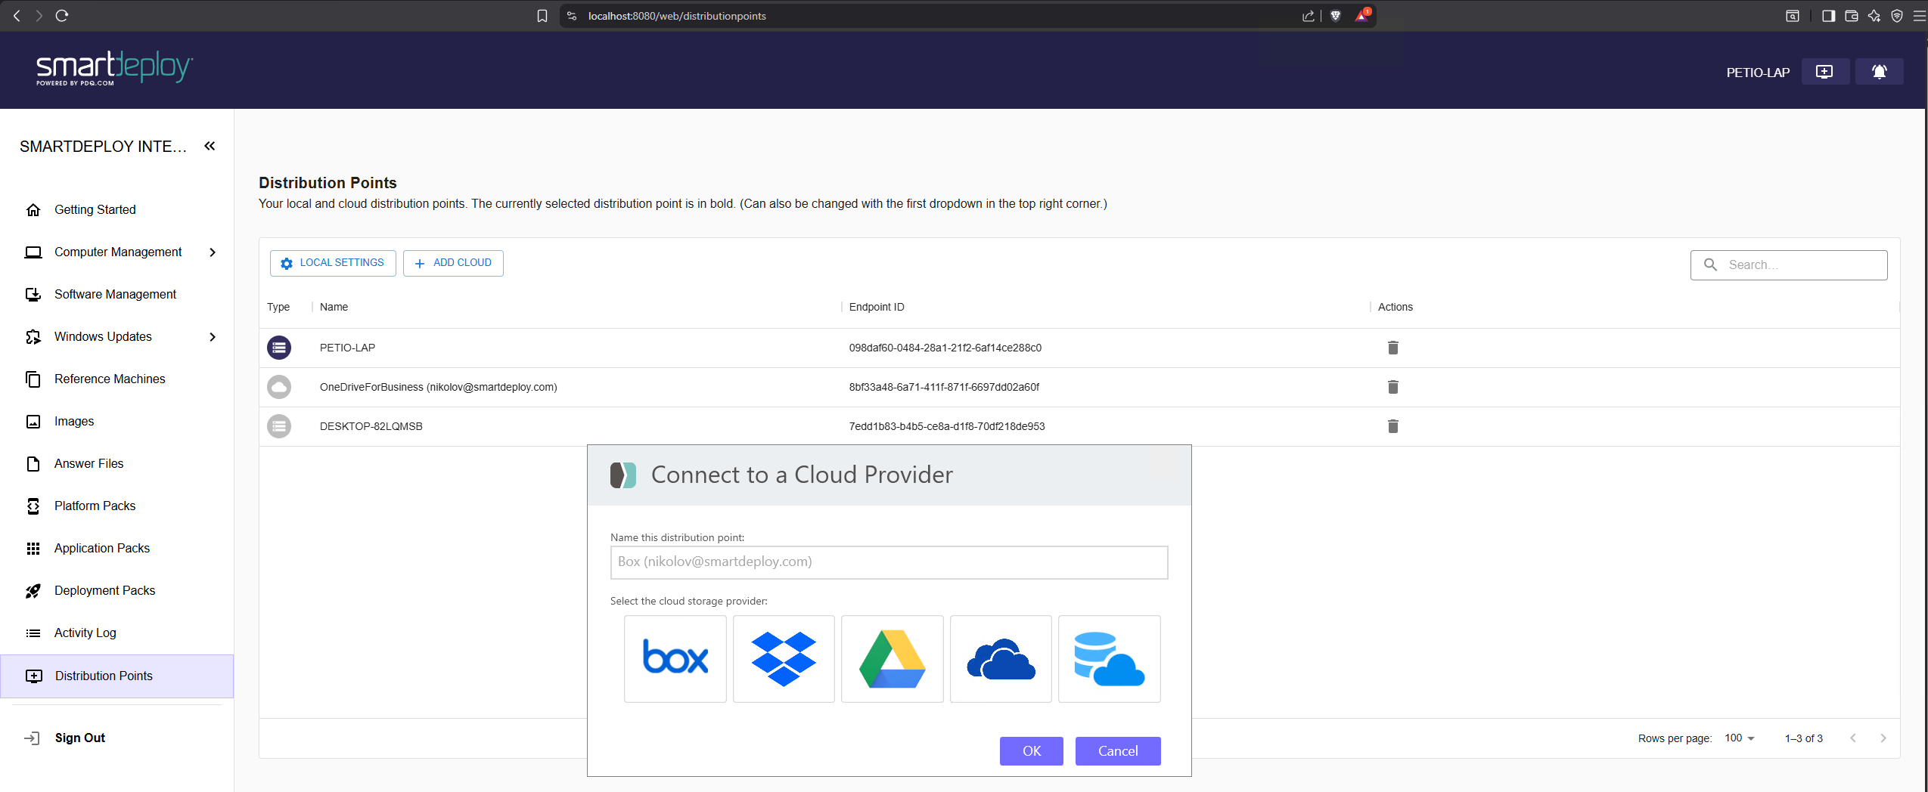Delete the OneDriveForBusiness distribution point
The image size is (1928, 792).
point(1392,387)
